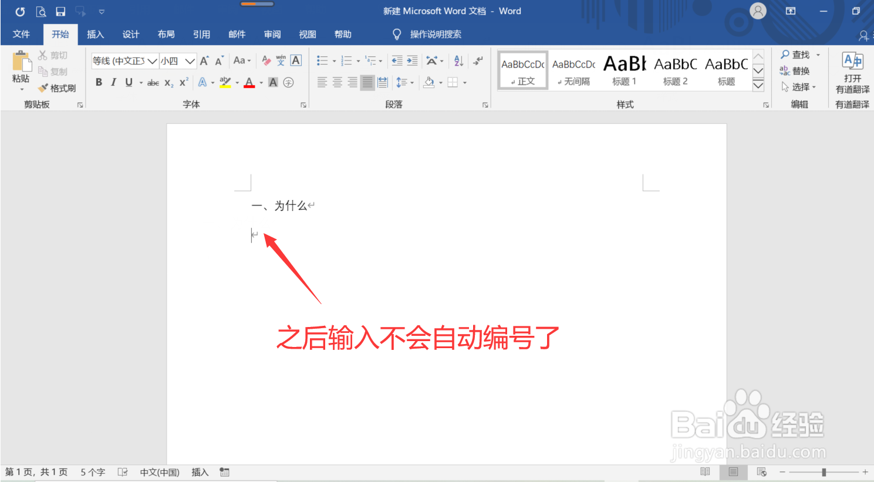Image resolution: width=874 pixels, height=482 pixels.
Task: Click the Paste clipboard icon
Action: pos(21,61)
